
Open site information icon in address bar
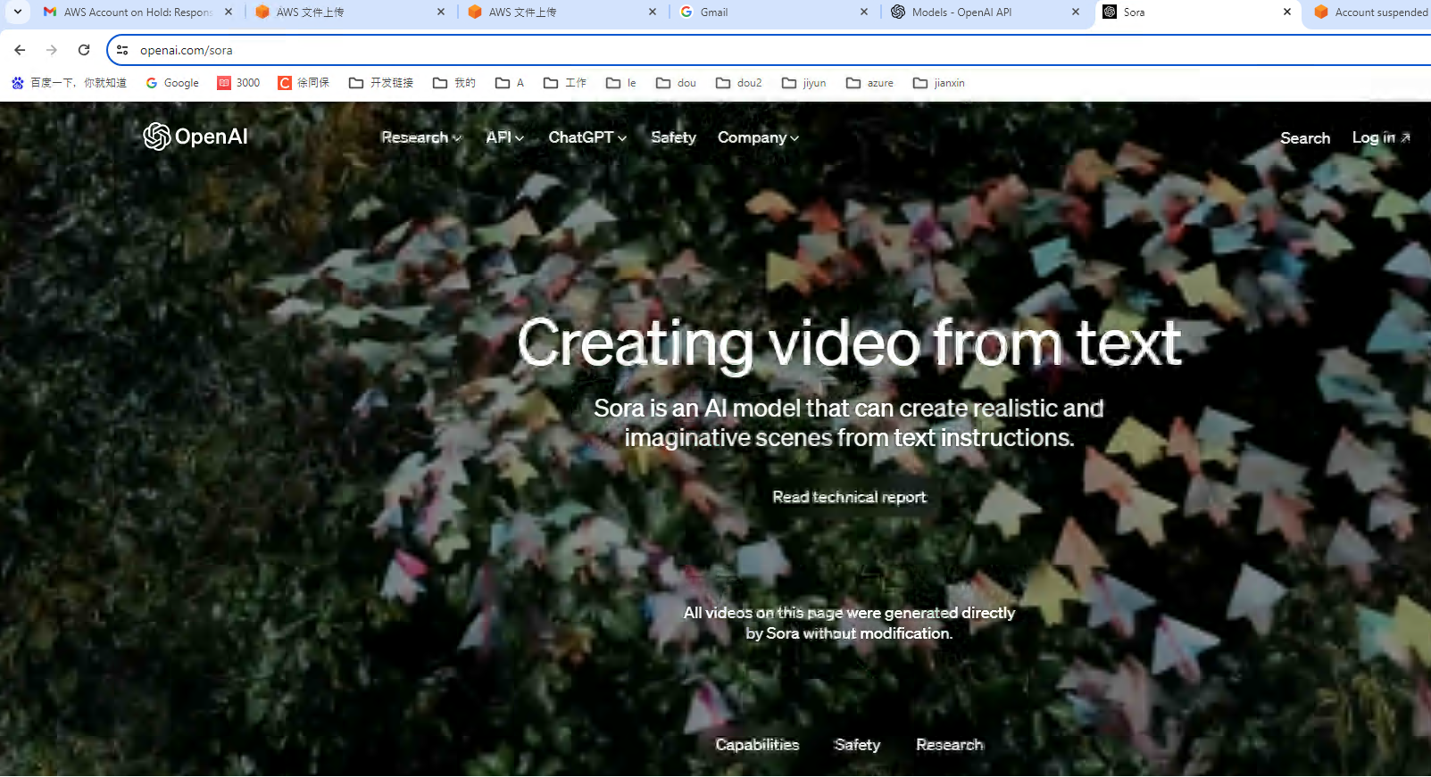click(x=122, y=50)
